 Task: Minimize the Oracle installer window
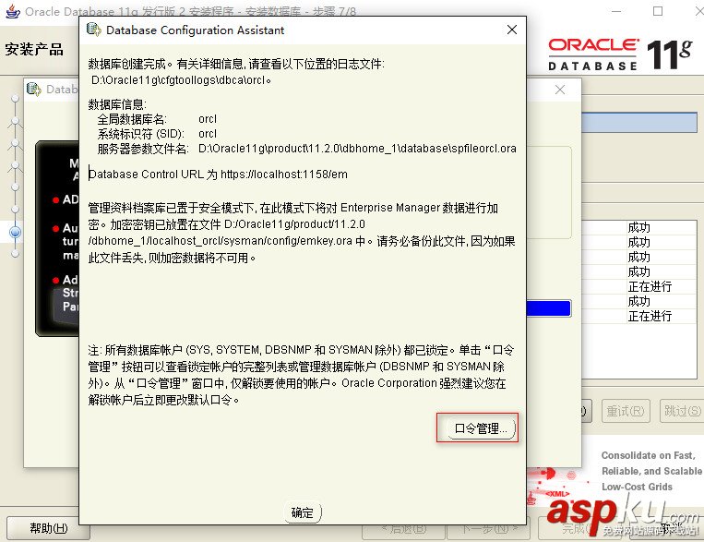[617, 11]
